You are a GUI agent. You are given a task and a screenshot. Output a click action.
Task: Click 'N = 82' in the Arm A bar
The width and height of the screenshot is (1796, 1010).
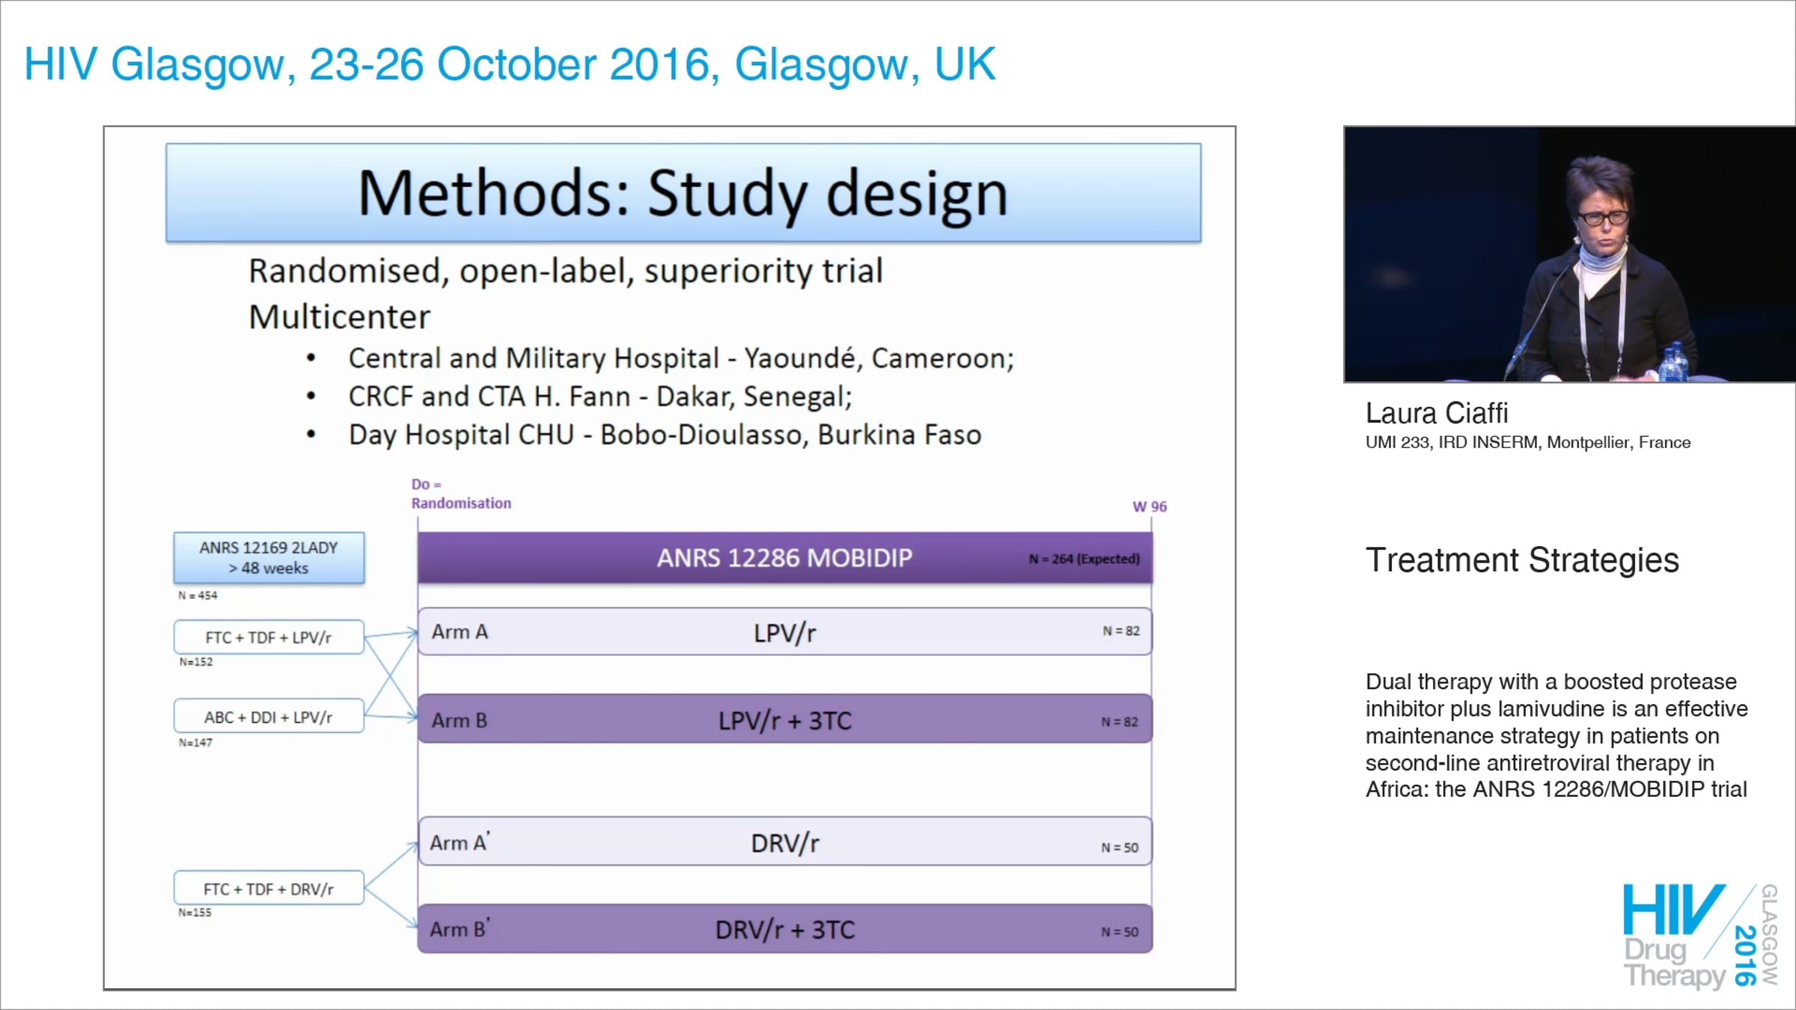point(1121,631)
